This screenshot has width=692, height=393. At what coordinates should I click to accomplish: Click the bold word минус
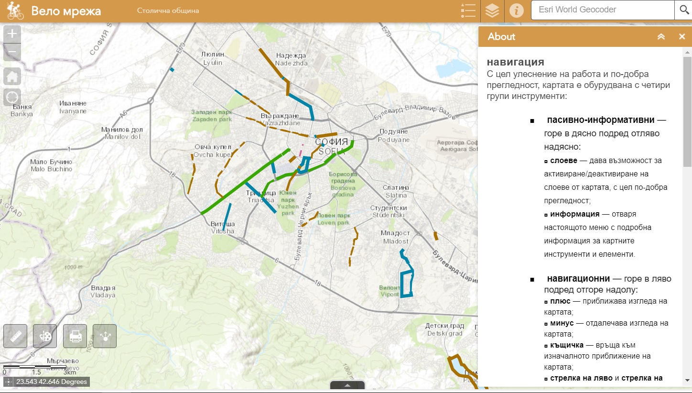pos(562,323)
